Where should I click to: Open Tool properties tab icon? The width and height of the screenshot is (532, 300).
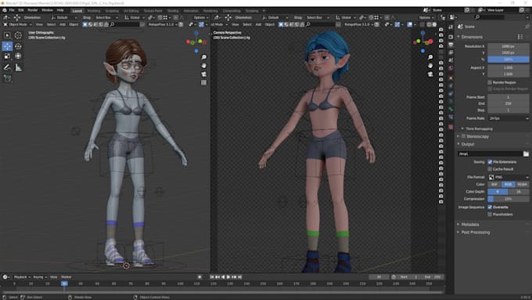(451, 27)
